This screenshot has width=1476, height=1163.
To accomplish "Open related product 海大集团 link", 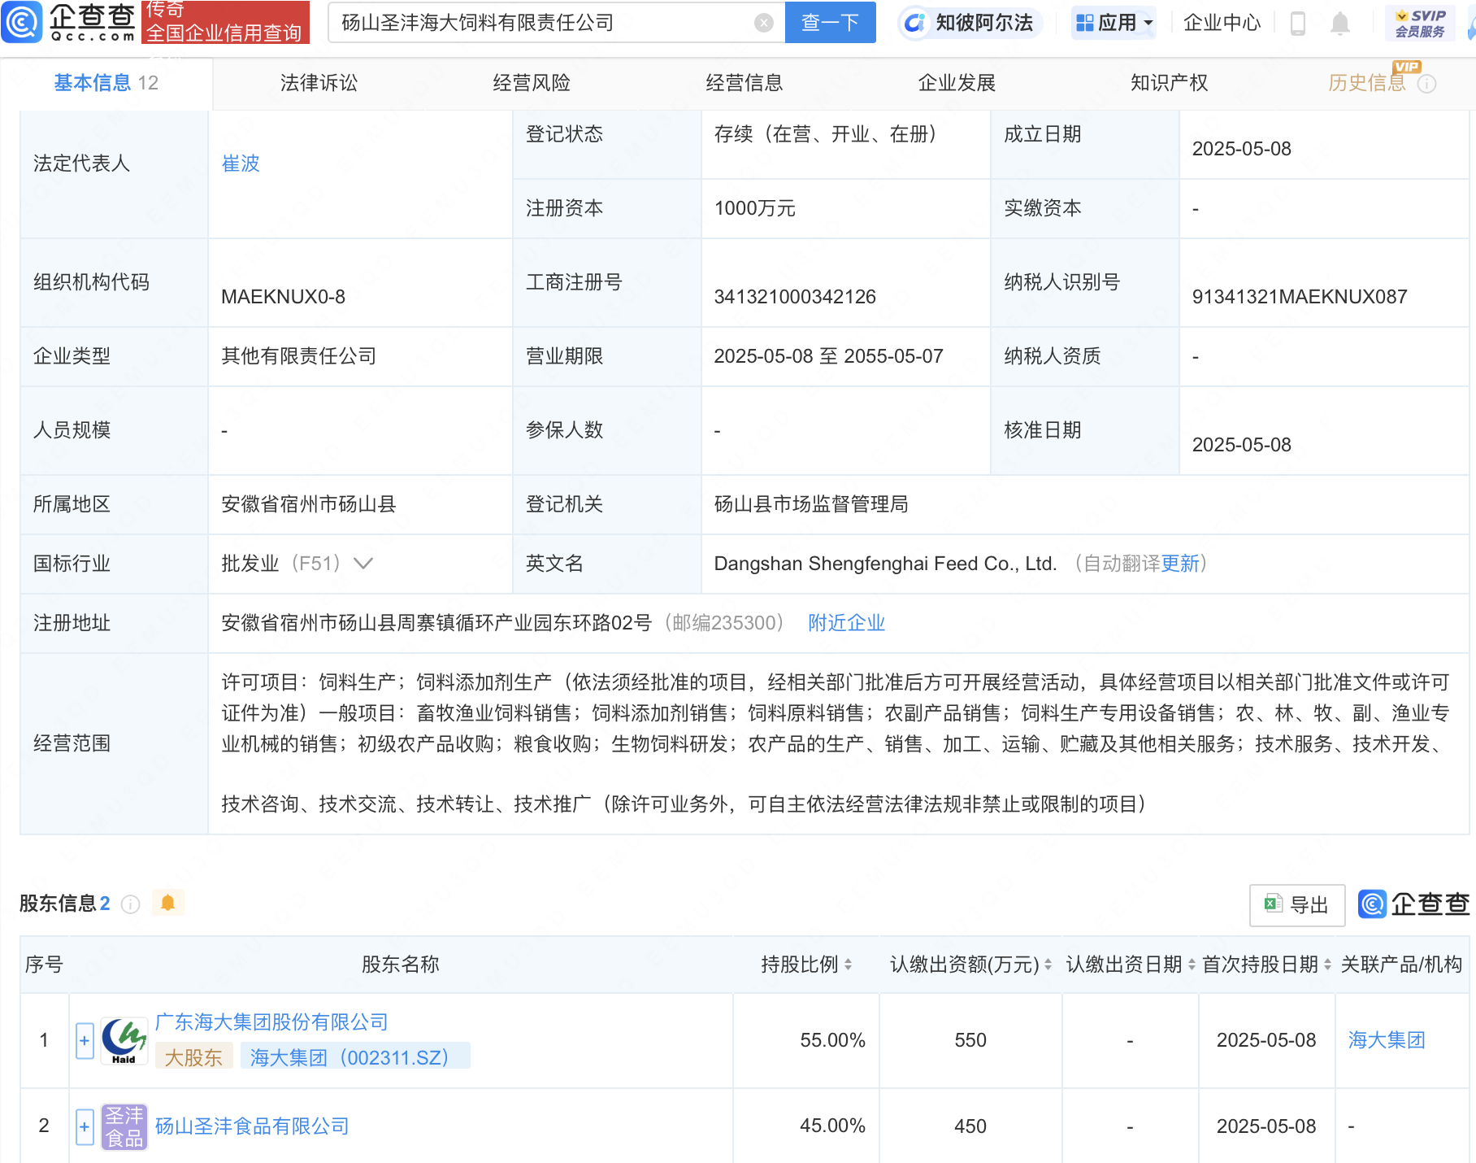I will pos(1387,1040).
